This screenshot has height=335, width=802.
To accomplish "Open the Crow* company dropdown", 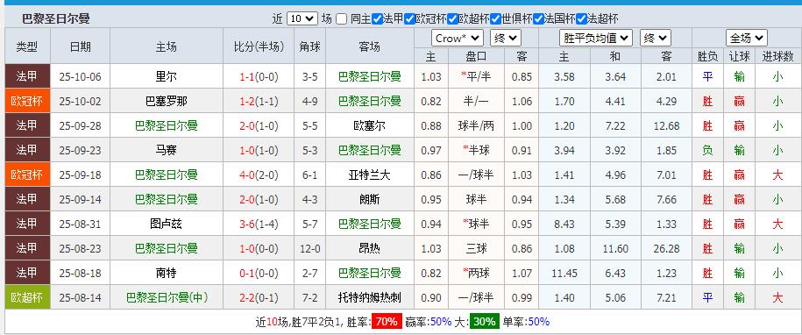I will pyautogui.click(x=458, y=38).
